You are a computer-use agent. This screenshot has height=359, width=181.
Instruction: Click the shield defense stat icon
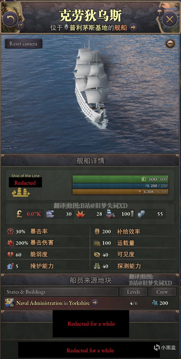(x=141, y=214)
